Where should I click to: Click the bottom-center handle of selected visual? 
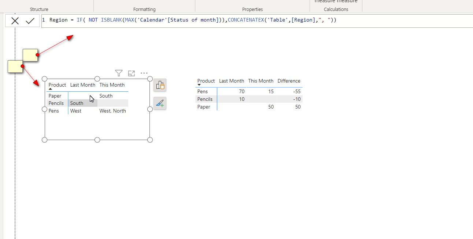[x=97, y=140]
